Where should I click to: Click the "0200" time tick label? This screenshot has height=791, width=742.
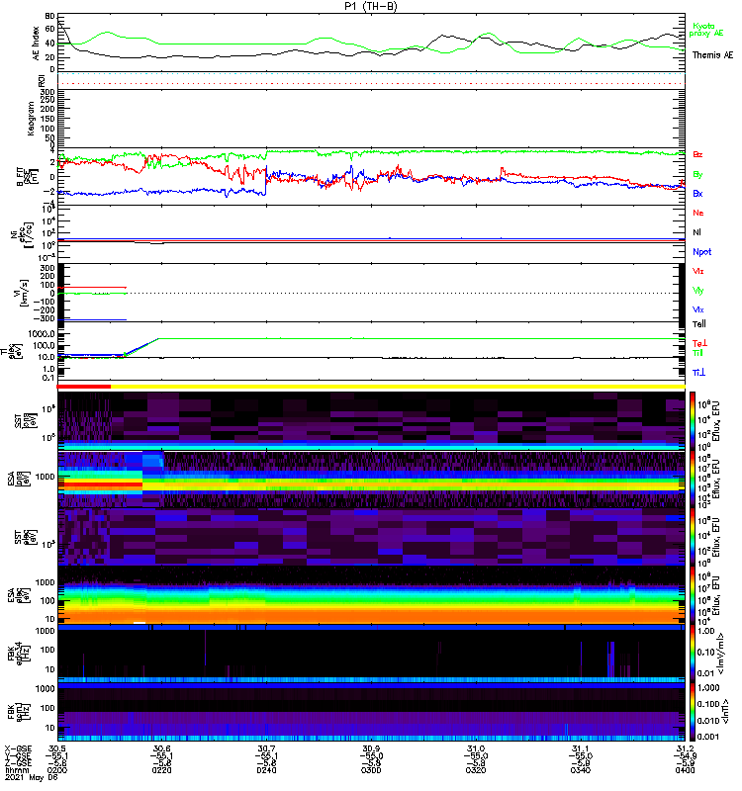[56, 770]
